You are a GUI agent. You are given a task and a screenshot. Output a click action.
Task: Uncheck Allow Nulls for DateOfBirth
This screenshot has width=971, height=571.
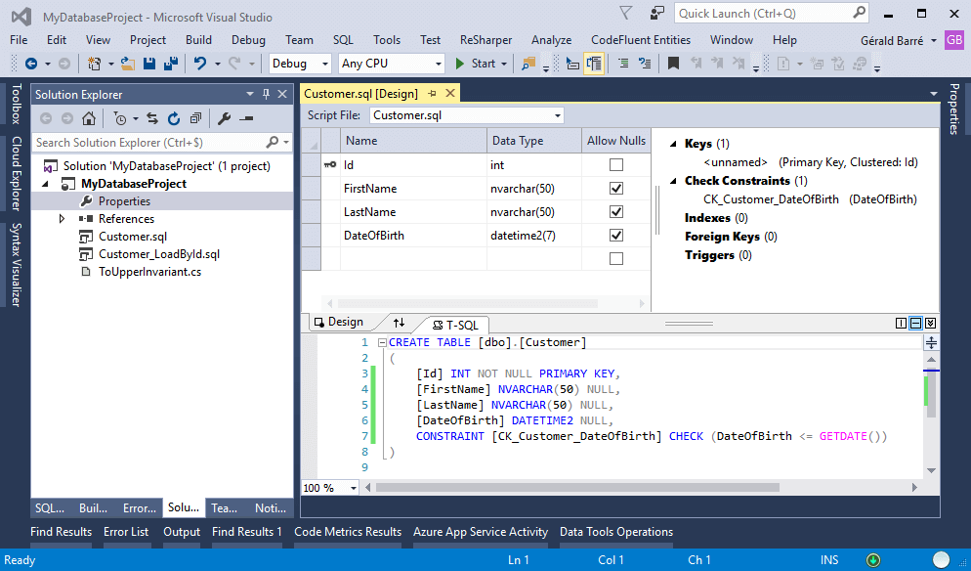coord(615,236)
